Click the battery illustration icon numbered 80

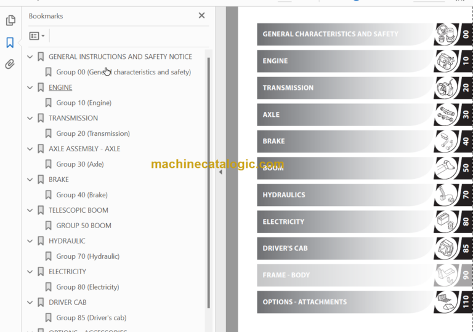[x=446, y=222]
